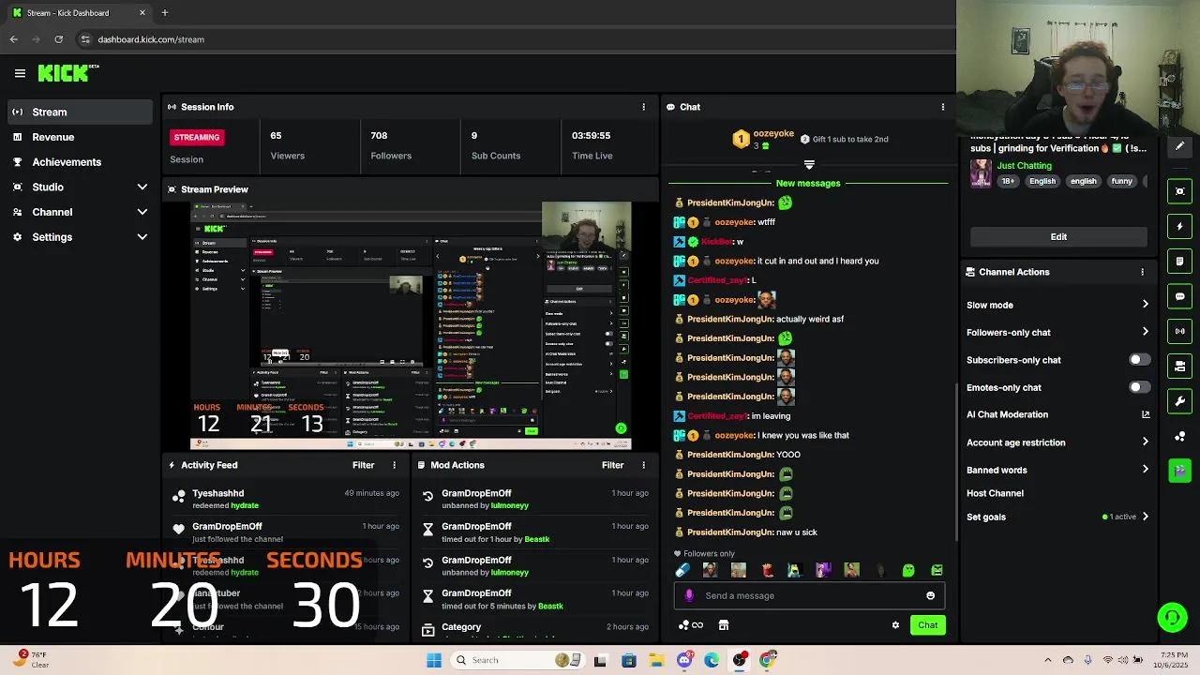This screenshot has height=675, width=1200.
Task: Open the emoji picker in message box
Action: (930, 595)
